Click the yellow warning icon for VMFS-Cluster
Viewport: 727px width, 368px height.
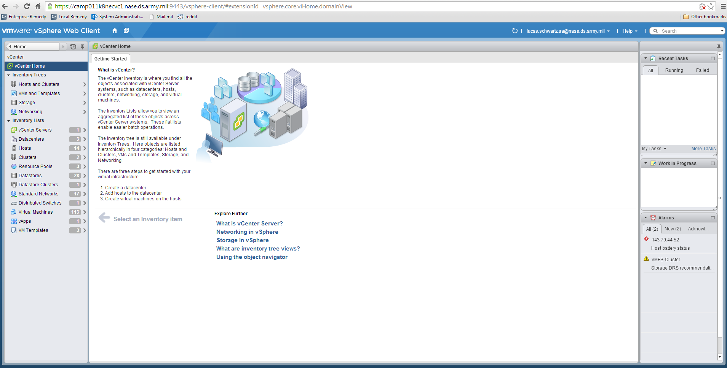tap(646, 259)
